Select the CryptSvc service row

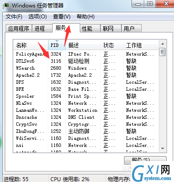click(x=85, y=124)
